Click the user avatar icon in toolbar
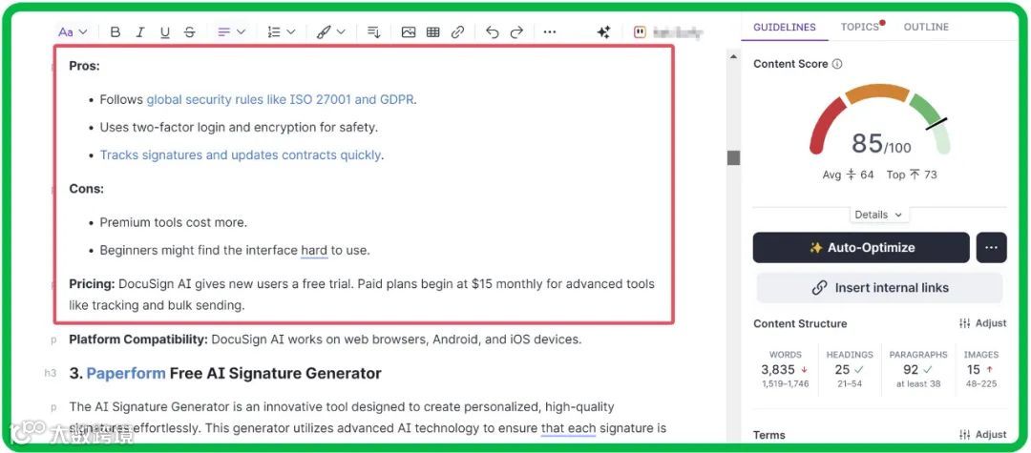This screenshot has height=453, width=1031. click(x=641, y=32)
